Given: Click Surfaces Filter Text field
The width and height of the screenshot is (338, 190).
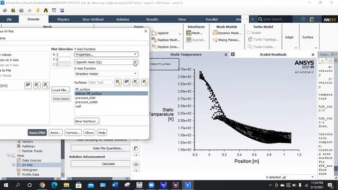Looking at the screenshot, I should click(100, 82).
